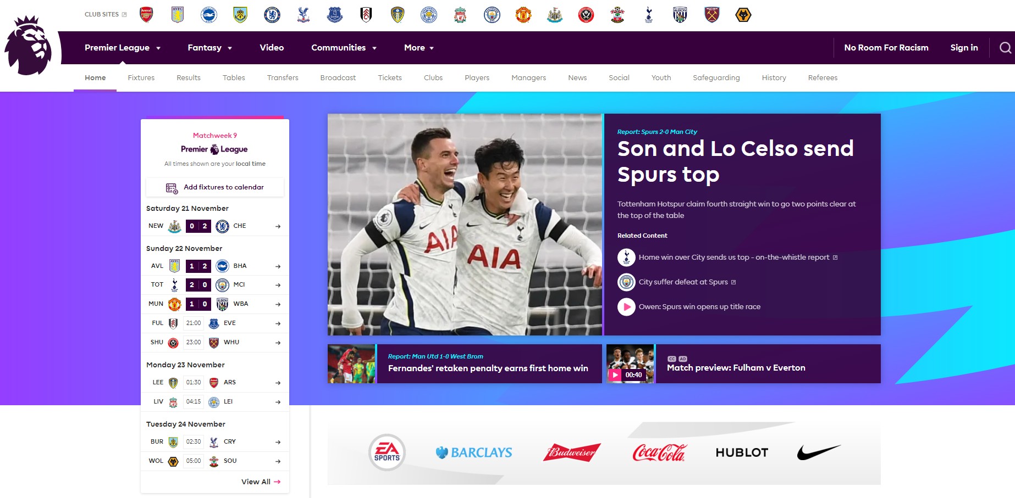Open the WOL v SOU 05:00 fixture
Viewport: 1015px width, 498px height.
(215, 461)
